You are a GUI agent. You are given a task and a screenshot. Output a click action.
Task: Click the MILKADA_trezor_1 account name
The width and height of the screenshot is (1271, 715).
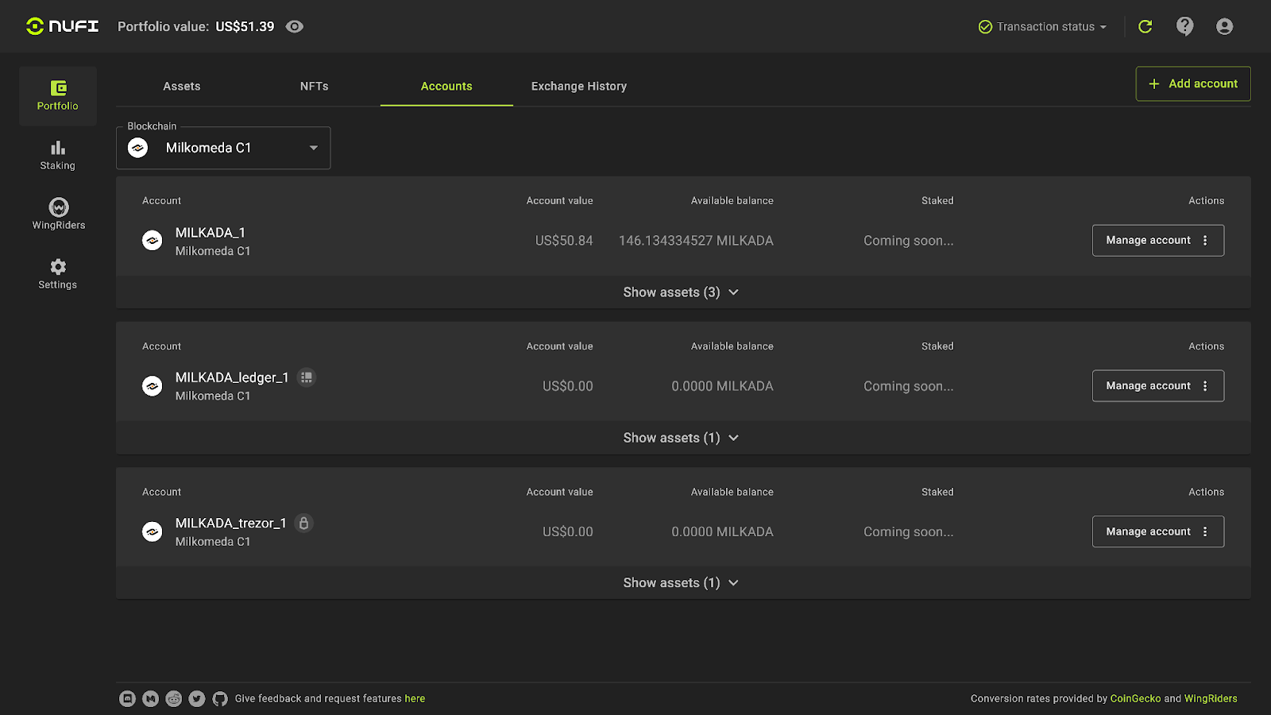(x=231, y=523)
